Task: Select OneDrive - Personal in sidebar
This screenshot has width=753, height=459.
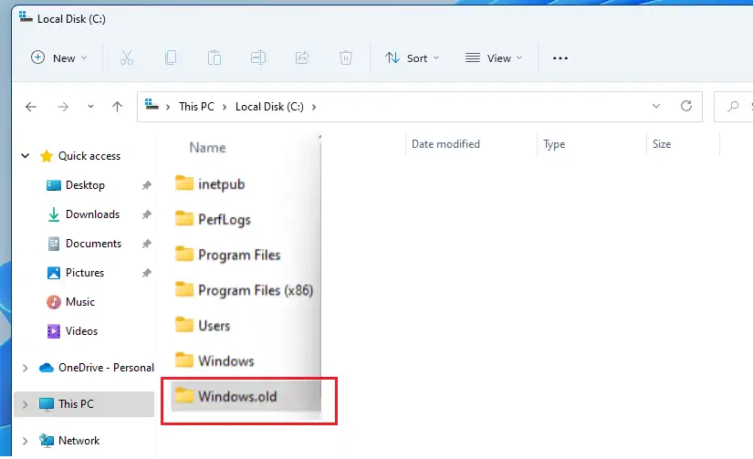Action: 106,368
